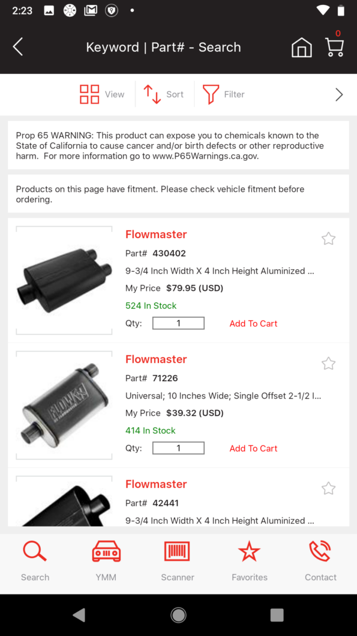The height and width of the screenshot is (636, 357).
Task: Open the Scanner tool in bottom navigation
Action: 178,559
